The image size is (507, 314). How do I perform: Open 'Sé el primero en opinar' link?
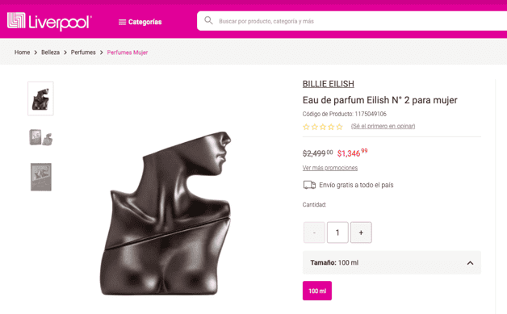click(x=383, y=126)
